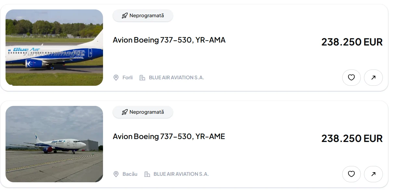Select the title Avion Boeing 737-530, YR-AMA

[169, 40]
